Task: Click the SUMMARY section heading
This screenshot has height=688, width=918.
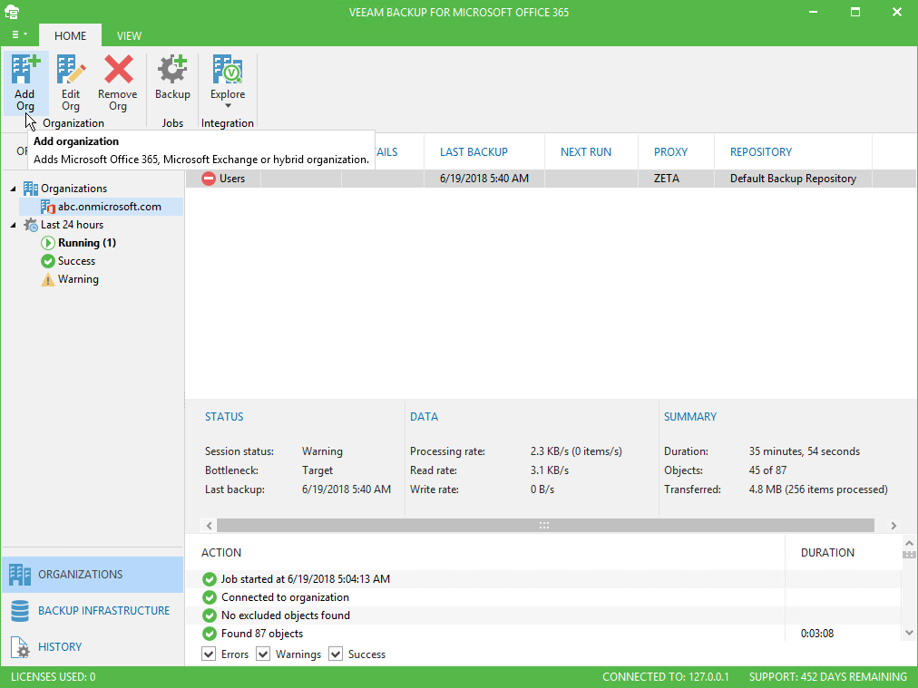Action: coord(690,417)
